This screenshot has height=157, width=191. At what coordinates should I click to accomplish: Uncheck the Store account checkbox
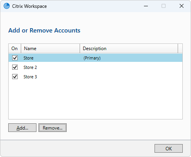point(15,58)
